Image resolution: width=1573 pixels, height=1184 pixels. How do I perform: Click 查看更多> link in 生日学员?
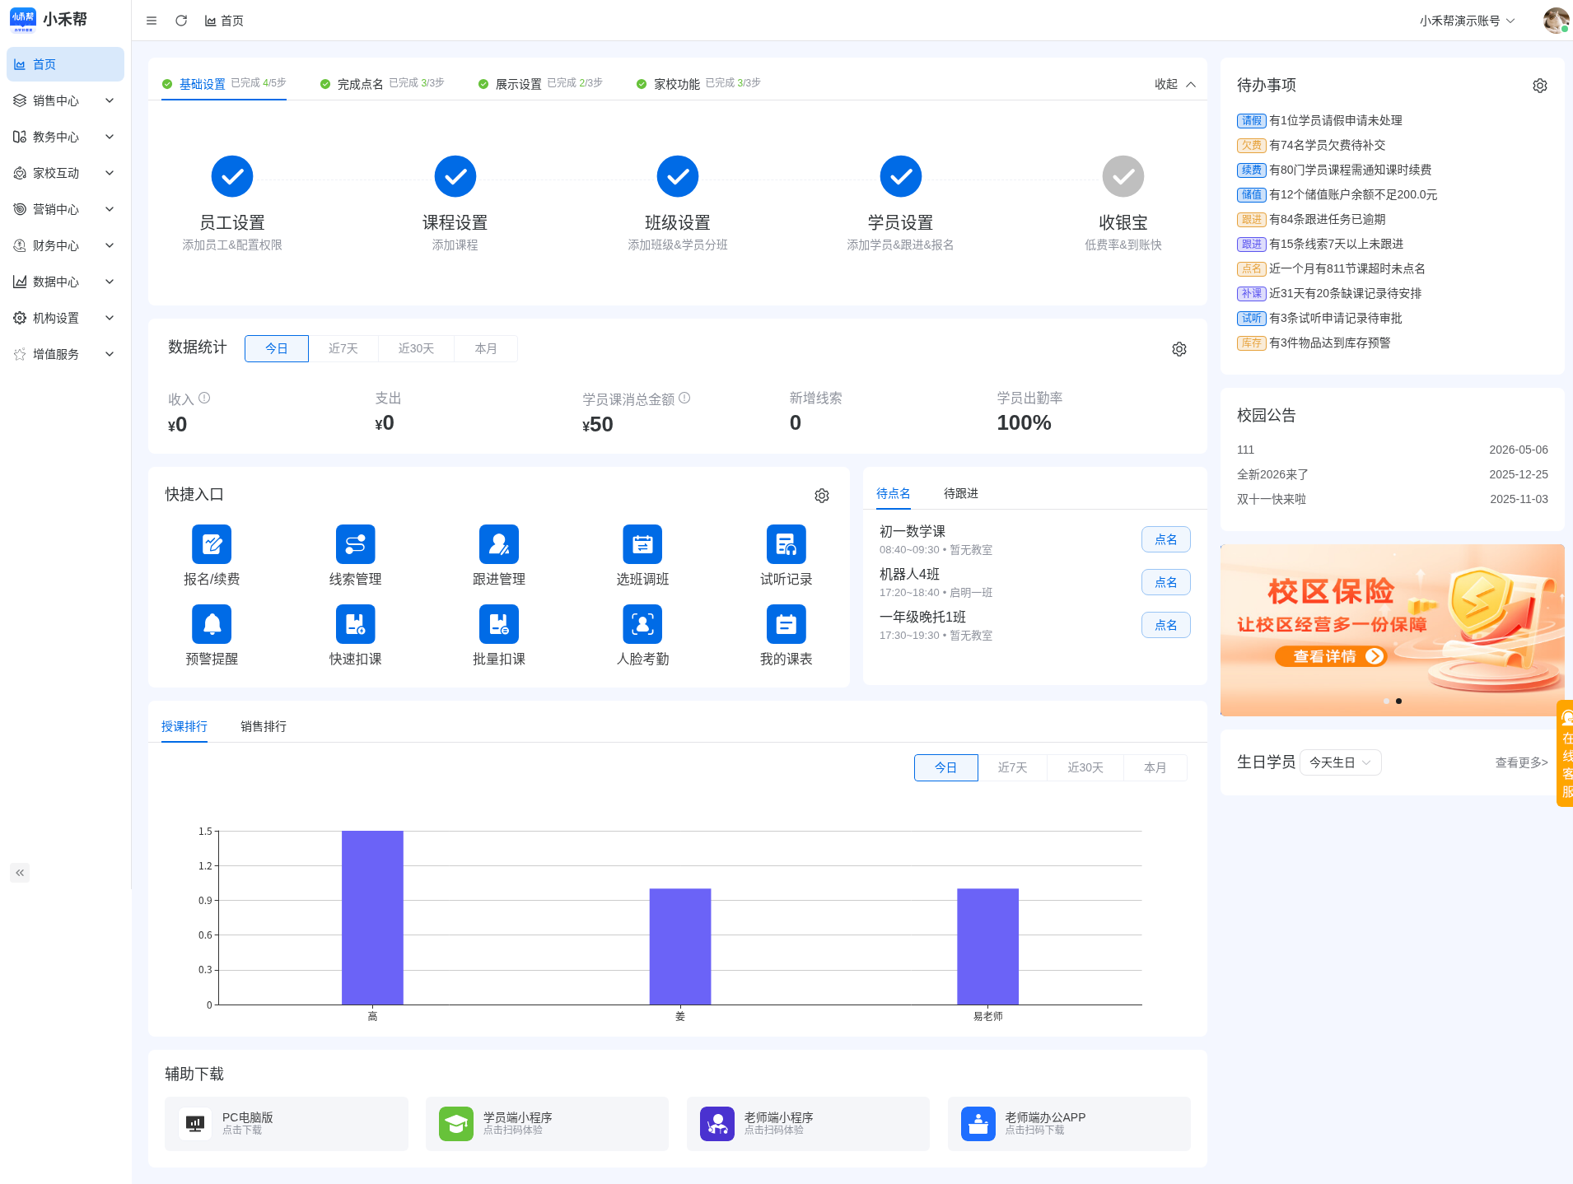point(1522,762)
